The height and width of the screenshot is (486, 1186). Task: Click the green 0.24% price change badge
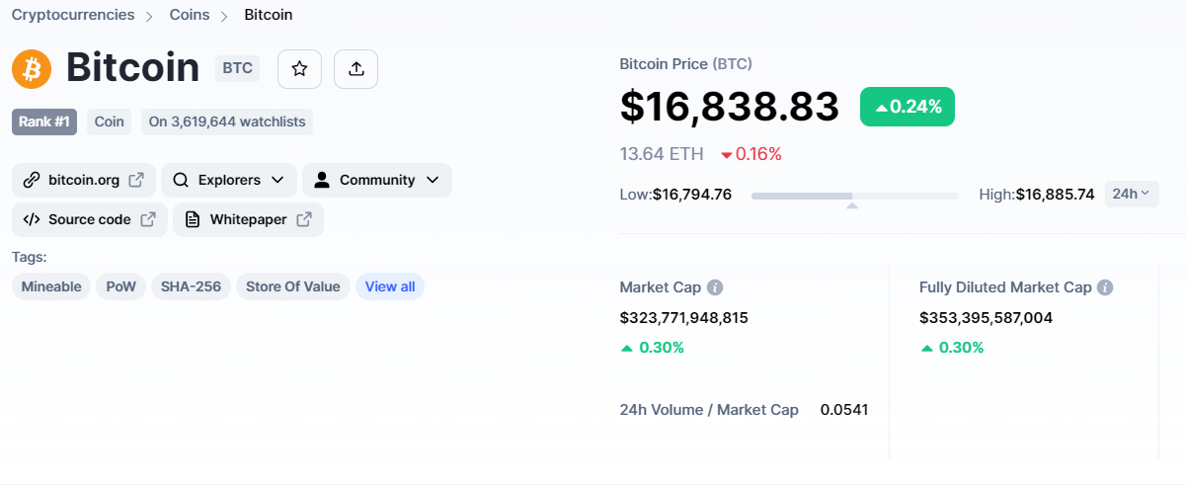click(908, 107)
